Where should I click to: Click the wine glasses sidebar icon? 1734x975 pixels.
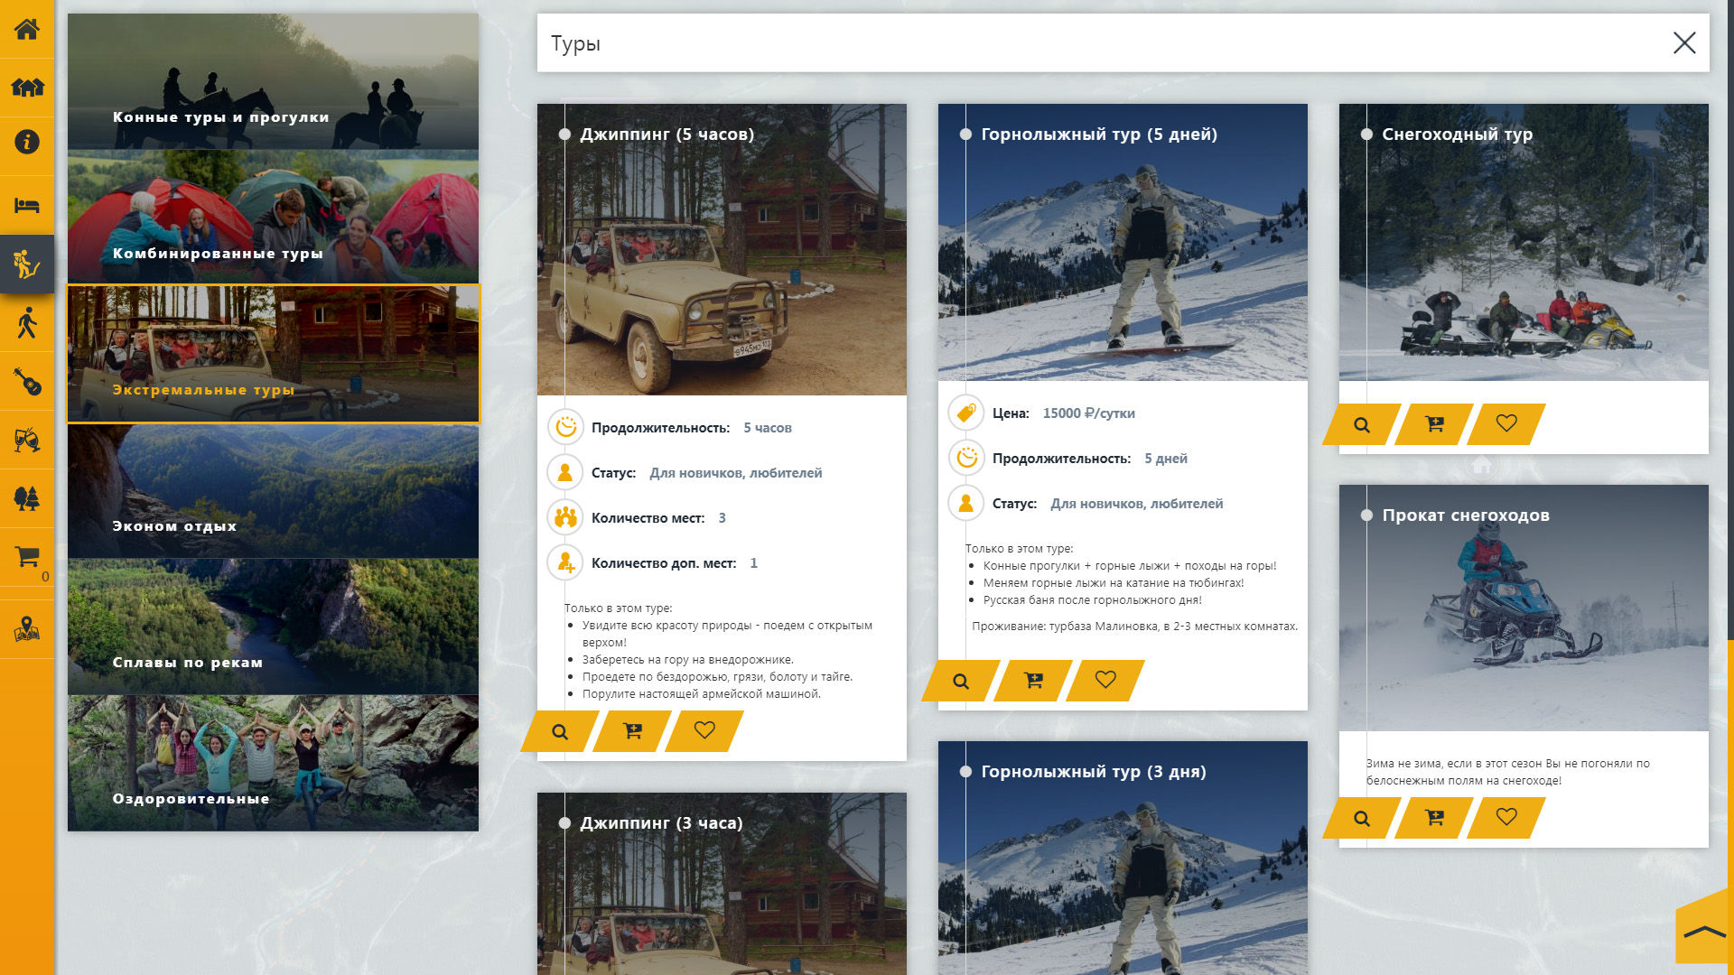(26, 440)
